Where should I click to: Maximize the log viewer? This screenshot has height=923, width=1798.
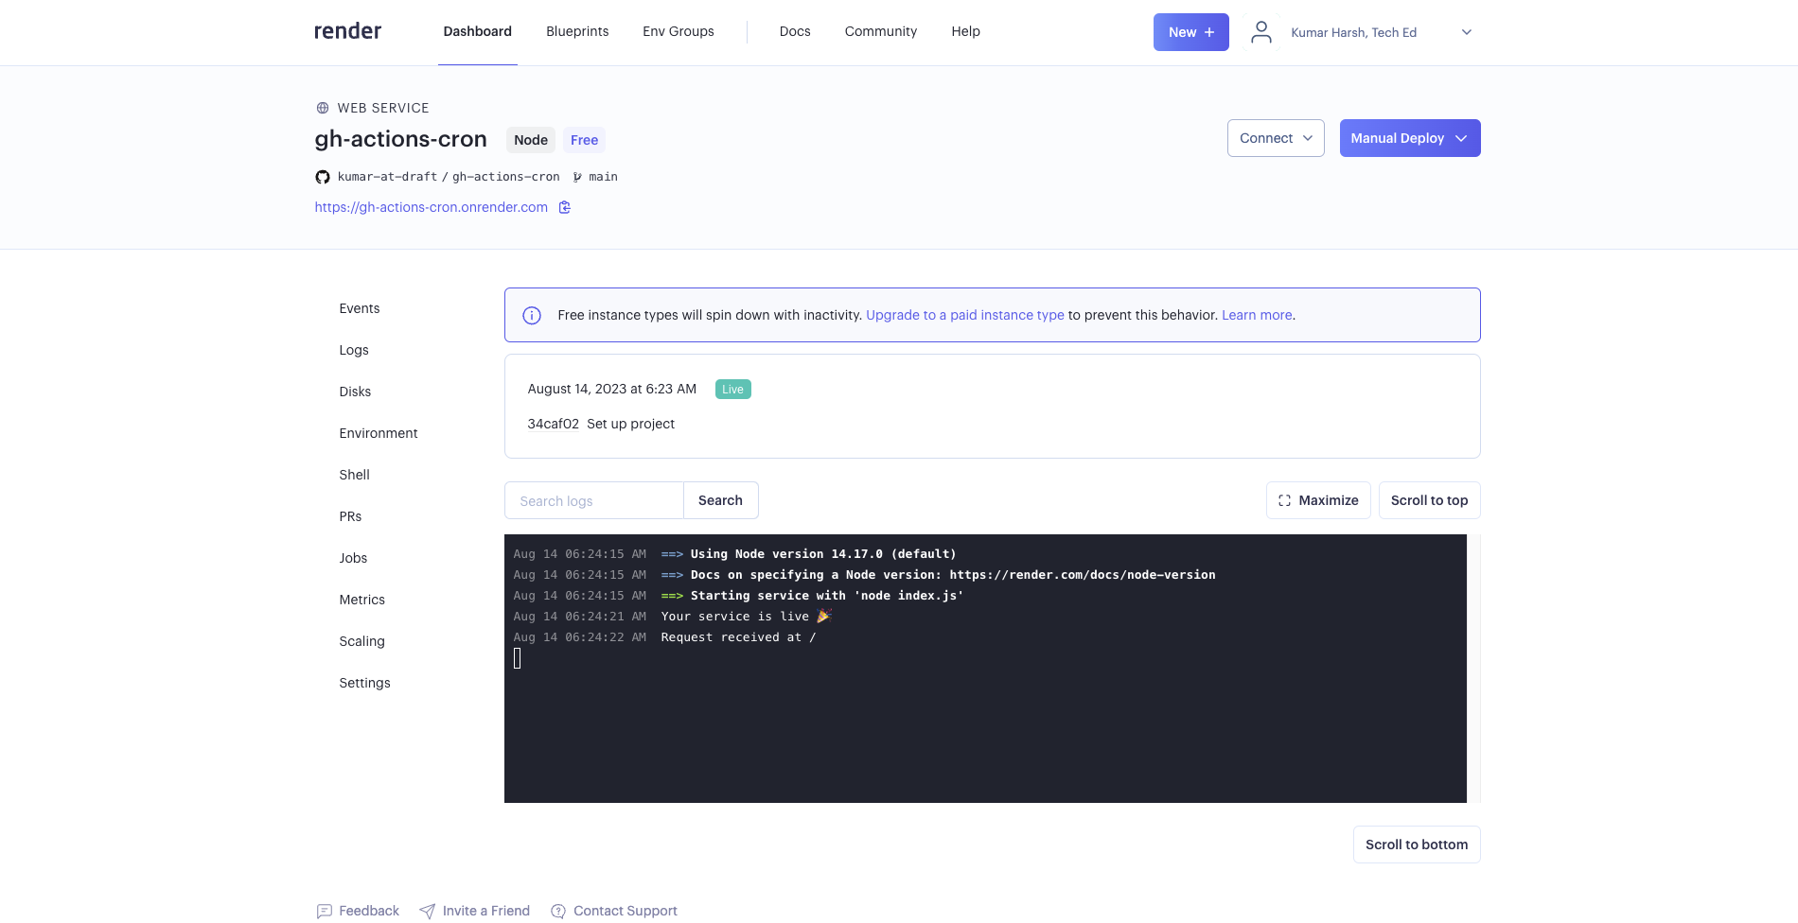pyautogui.click(x=1318, y=500)
